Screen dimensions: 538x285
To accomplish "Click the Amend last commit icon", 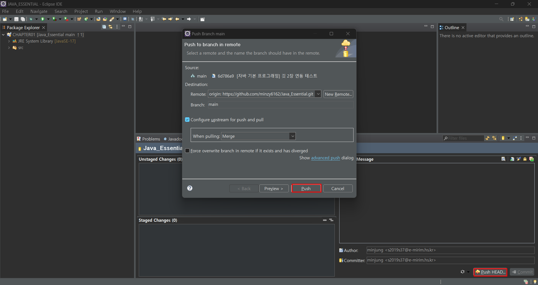I will click(x=512, y=159).
